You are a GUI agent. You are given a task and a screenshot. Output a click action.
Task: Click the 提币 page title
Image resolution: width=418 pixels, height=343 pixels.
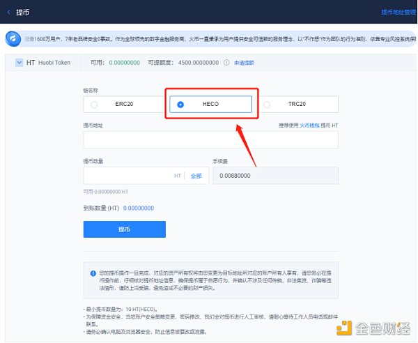click(23, 13)
